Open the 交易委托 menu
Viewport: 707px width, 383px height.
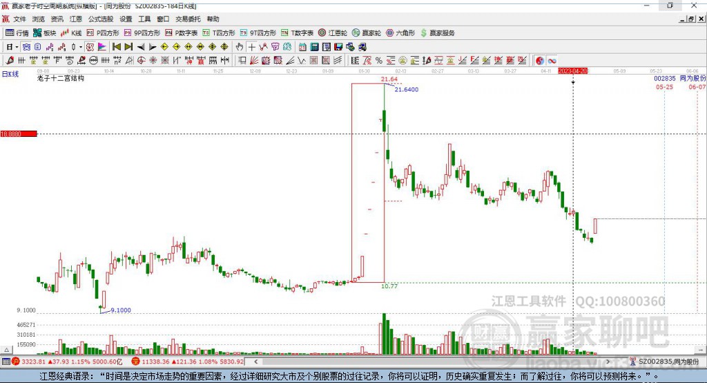188,19
